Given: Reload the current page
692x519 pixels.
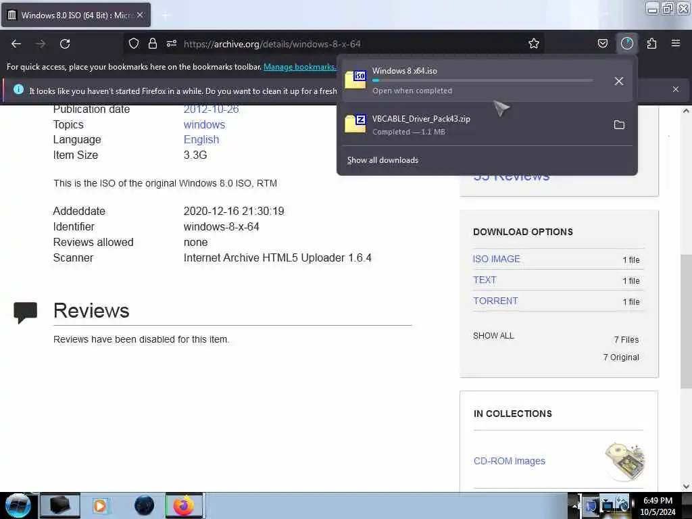Looking at the screenshot, I should click(65, 44).
